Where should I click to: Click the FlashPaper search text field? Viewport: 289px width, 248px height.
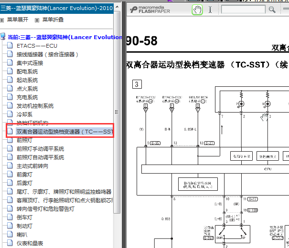coord(243,10)
